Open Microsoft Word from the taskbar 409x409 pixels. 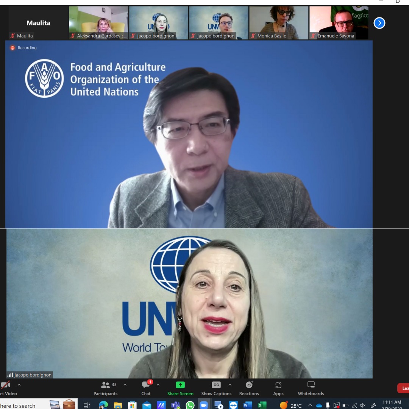(247, 405)
